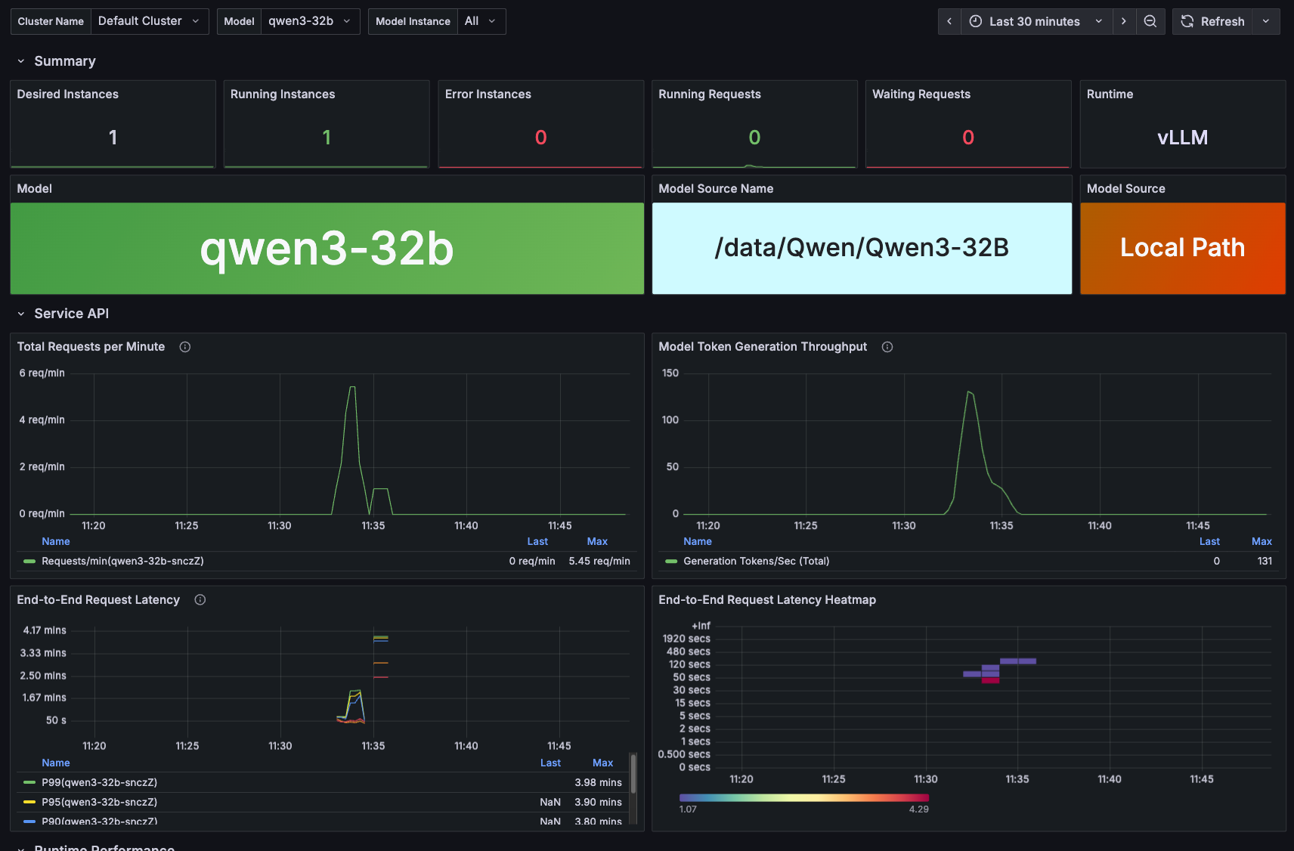Open the Model Instance All dropdown
The height and width of the screenshot is (851, 1294).
pyautogui.click(x=481, y=21)
